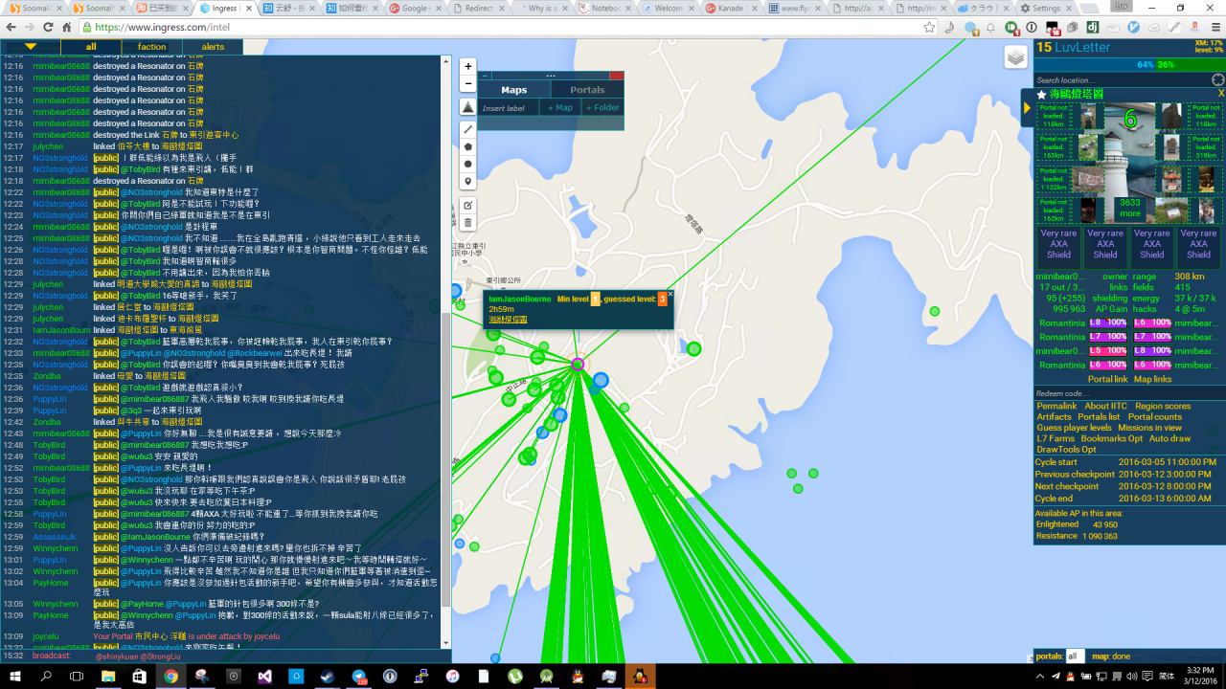Show the Portals list
Screen dimensions: 1226x689
[x=1099, y=417]
